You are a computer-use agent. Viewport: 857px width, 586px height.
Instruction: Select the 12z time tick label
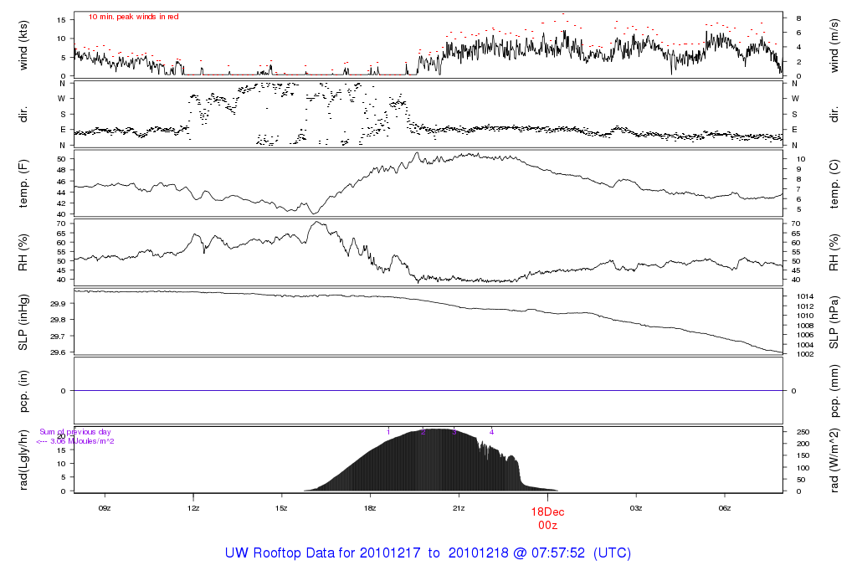193,508
